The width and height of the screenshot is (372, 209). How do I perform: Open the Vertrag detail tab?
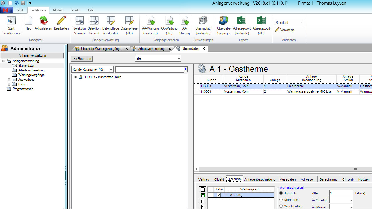tap(204, 179)
